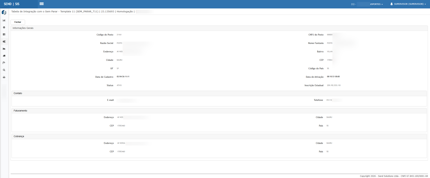Click the server list sidebar icon
Image resolution: width=430 pixels, height=178 pixels.
(x=4, y=34)
